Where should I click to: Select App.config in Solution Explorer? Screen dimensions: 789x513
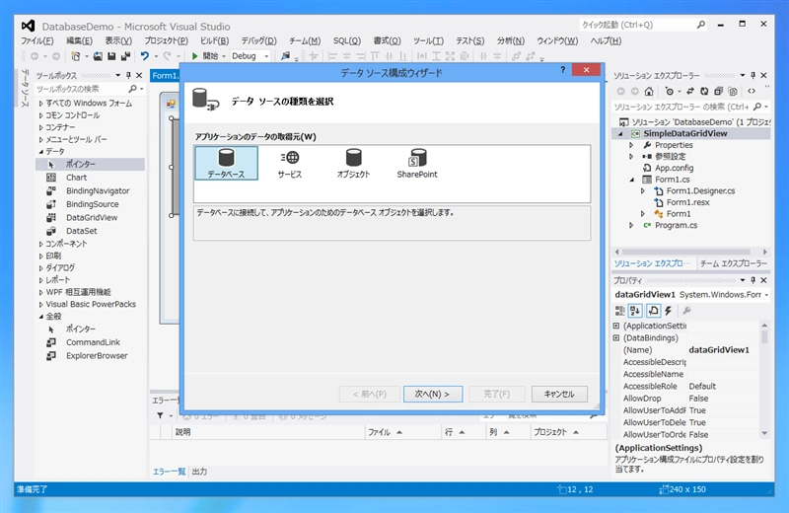point(674,168)
